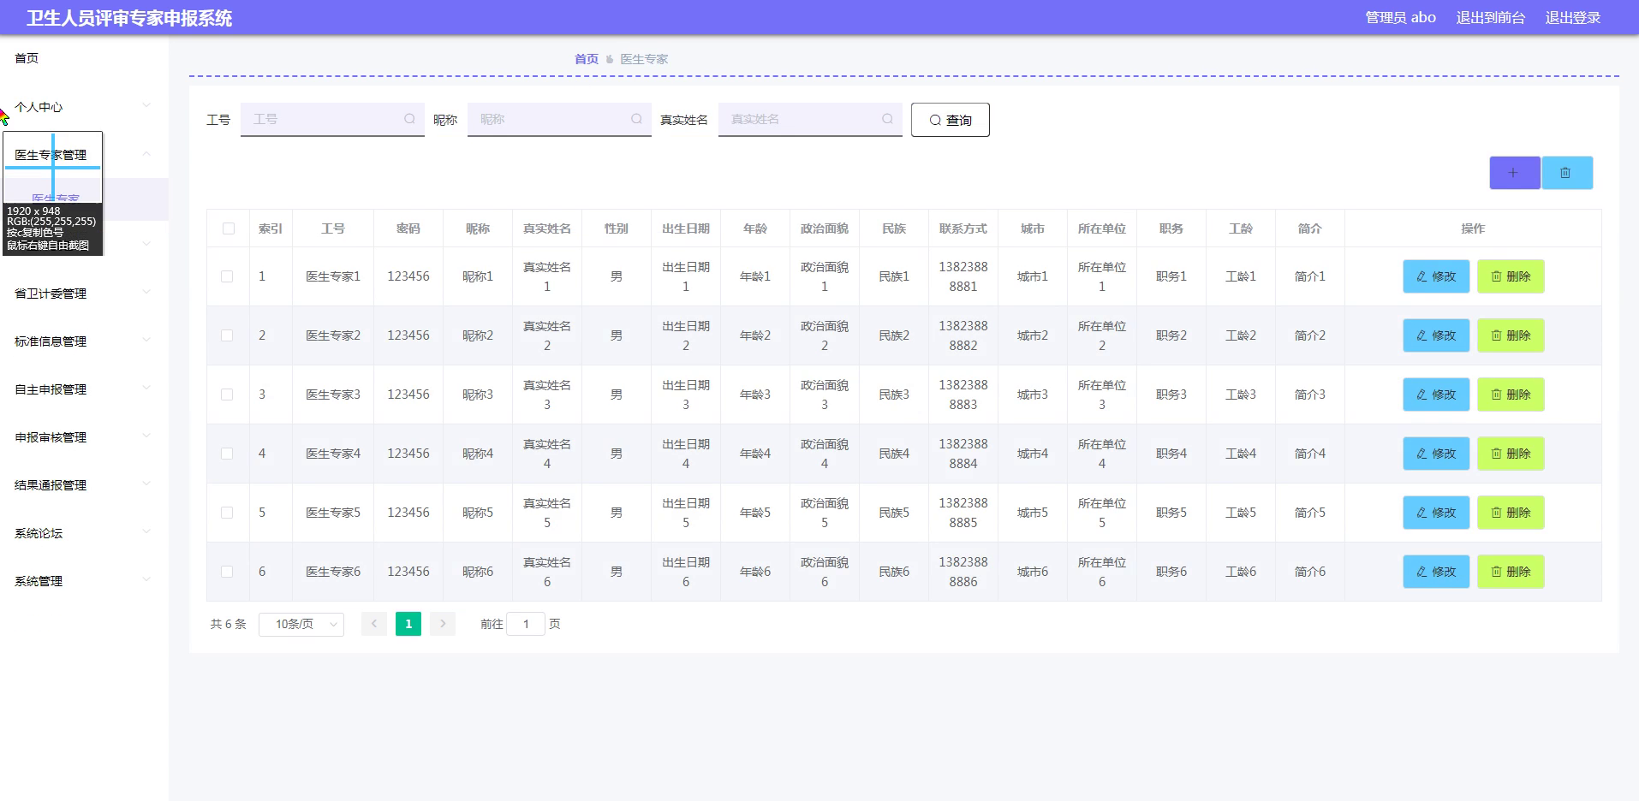Image resolution: width=1639 pixels, height=801 pixels.
Task: Delete the record of 医生专家3
Action: click(x=1511, y=395)
